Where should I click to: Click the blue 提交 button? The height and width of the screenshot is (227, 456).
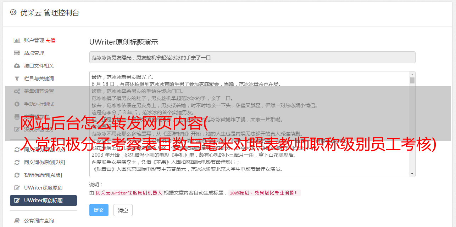coord(99,210)
